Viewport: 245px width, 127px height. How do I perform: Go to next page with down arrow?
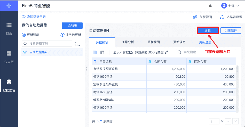click(235, 121)
